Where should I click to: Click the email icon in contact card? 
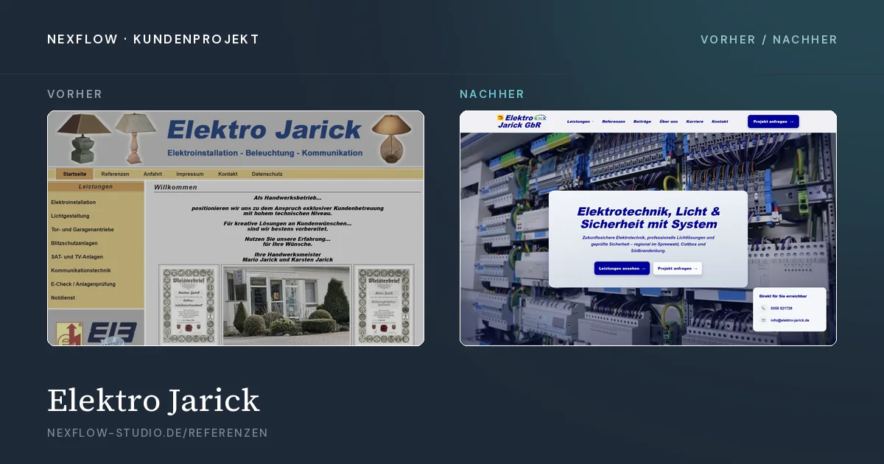click(763, 320)
